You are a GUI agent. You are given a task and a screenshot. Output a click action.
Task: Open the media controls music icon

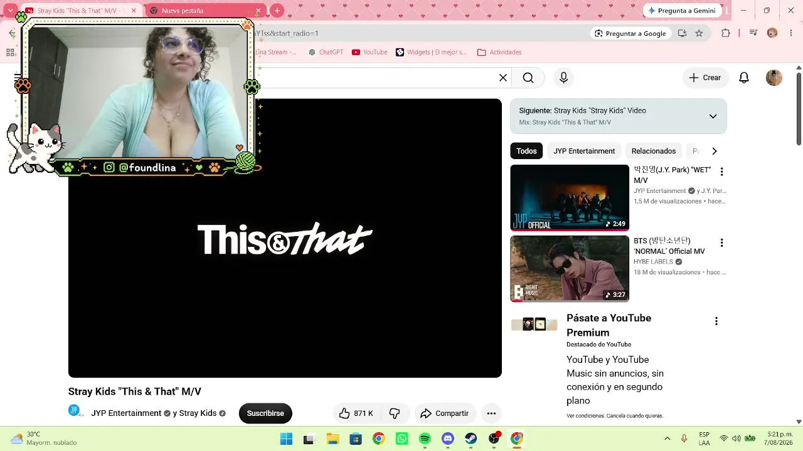[753, 33]
